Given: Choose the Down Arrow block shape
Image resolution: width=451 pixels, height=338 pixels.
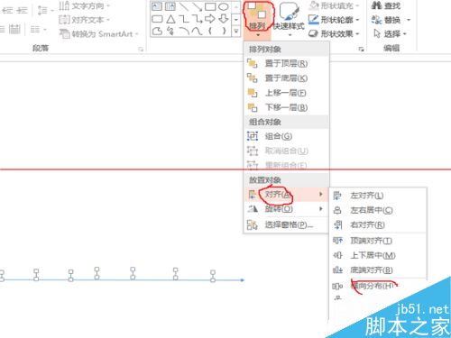Looking at the screenshot, I should [224, 19].
